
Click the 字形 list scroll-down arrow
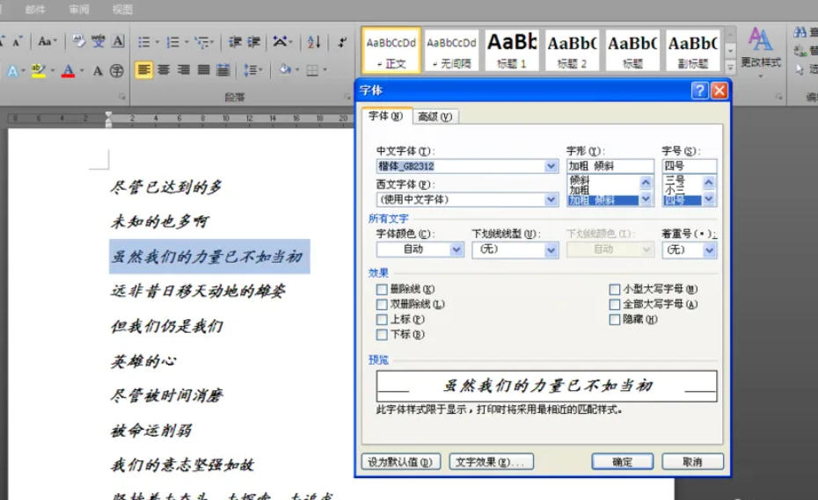646,199
